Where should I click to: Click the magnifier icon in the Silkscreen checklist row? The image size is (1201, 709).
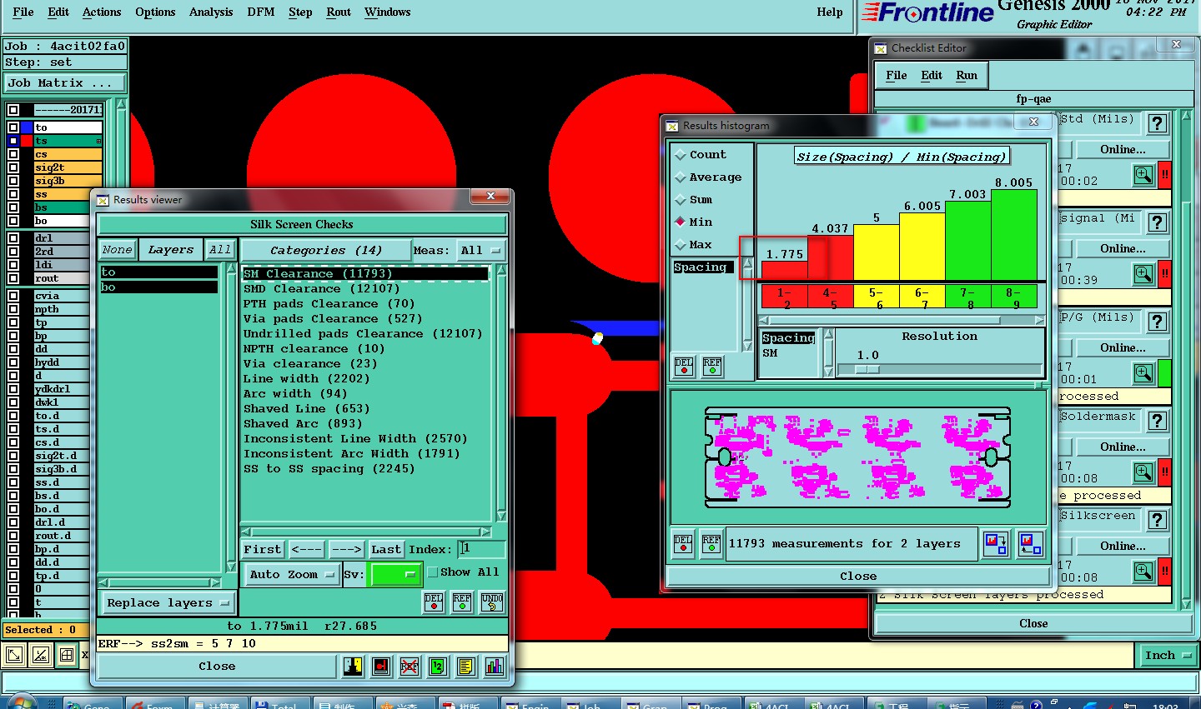click(x=1143, y=572)
